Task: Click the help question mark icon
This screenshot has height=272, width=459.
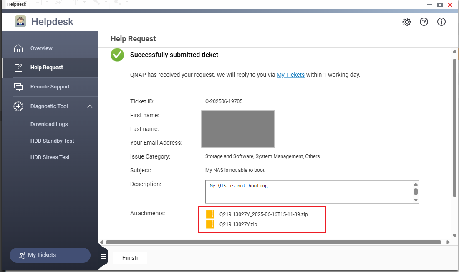Action: [424, 22]
